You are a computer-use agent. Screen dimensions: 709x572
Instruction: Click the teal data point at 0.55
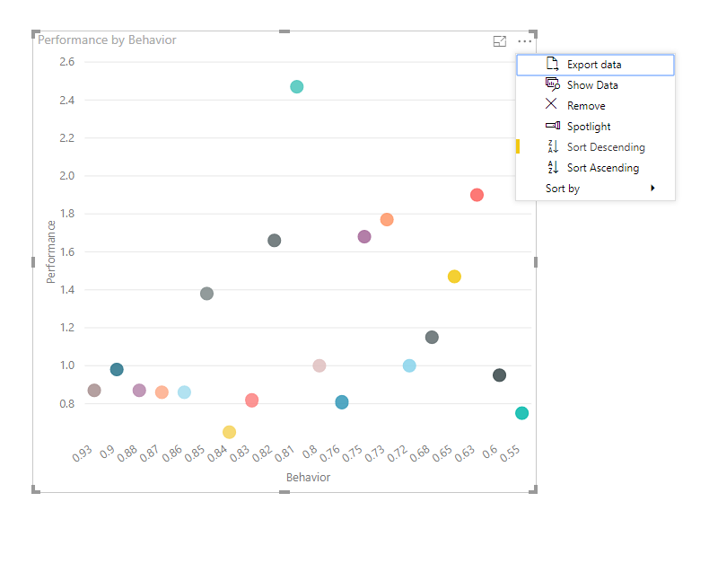(x=521, y=413)
